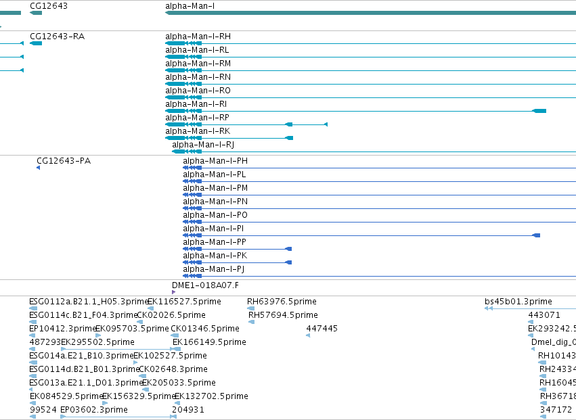Click feature 447445
The width and height of the screenshot is (576, 420).
point(322,329)
